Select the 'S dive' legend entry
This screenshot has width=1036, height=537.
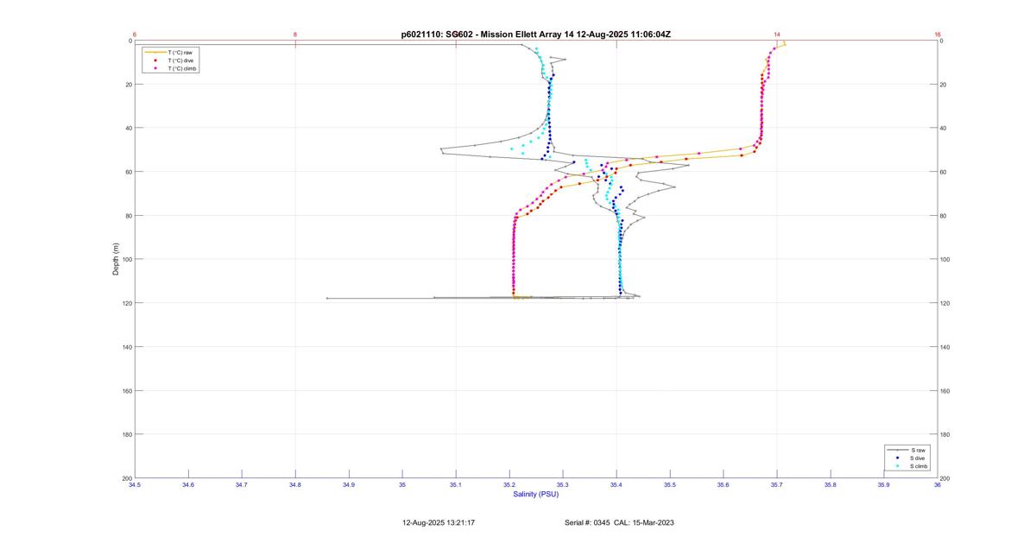[919, 458]
